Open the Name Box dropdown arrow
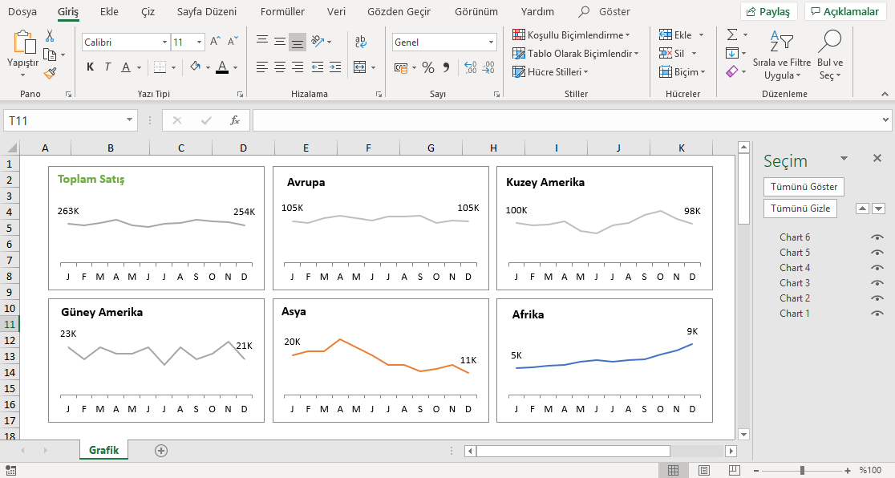 [x=130, y=120]
